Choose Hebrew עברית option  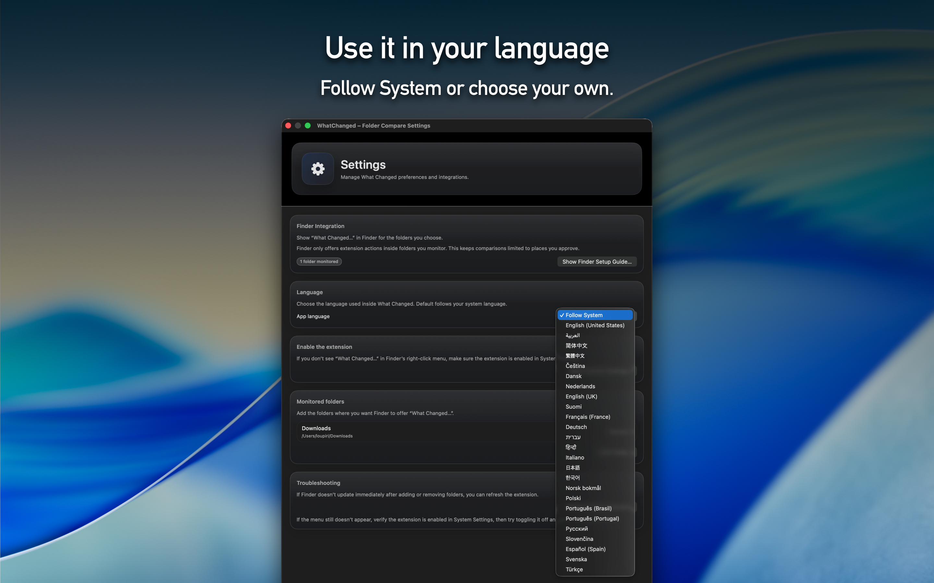tap(595, 437)
